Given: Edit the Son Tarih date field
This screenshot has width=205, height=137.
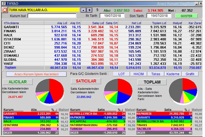Looking at the screenshot, I should [159, 16].
